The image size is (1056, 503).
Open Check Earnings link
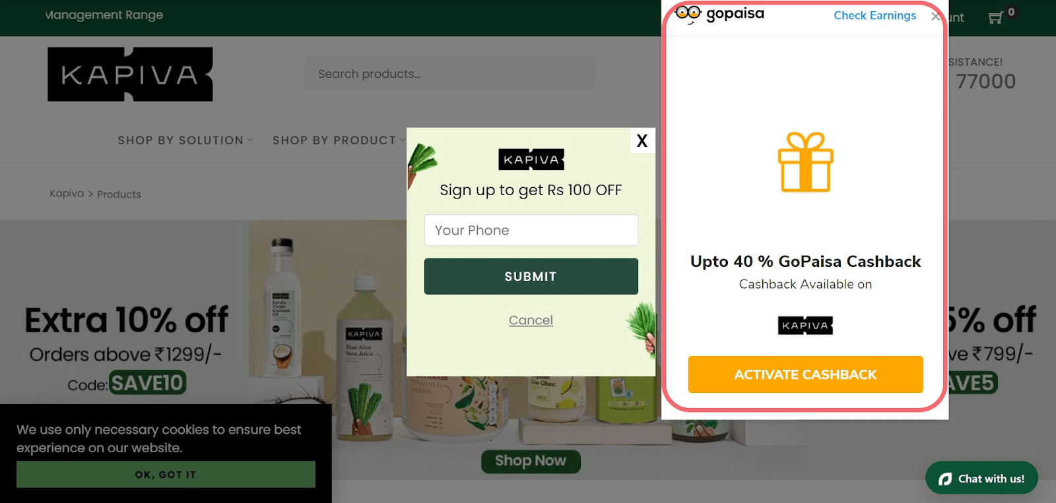coord(874,15)
